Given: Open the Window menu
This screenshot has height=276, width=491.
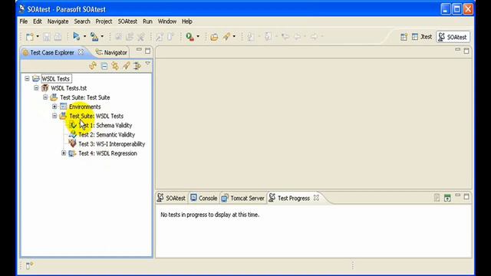Looking at the screenshot, I should [x=167, y=21].
